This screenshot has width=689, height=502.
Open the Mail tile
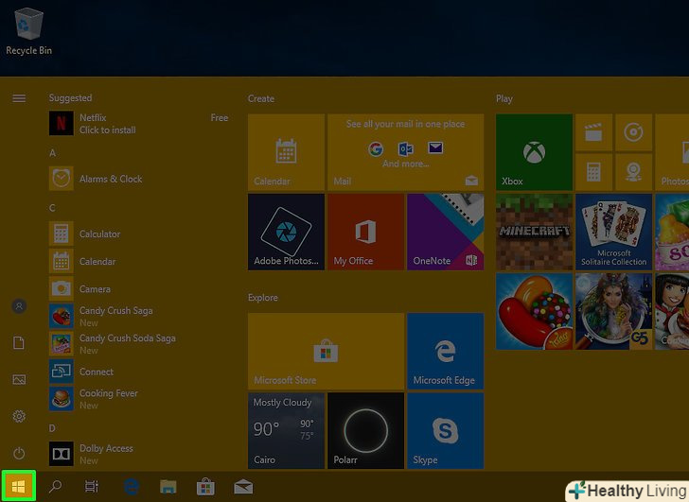pos(406,152)
